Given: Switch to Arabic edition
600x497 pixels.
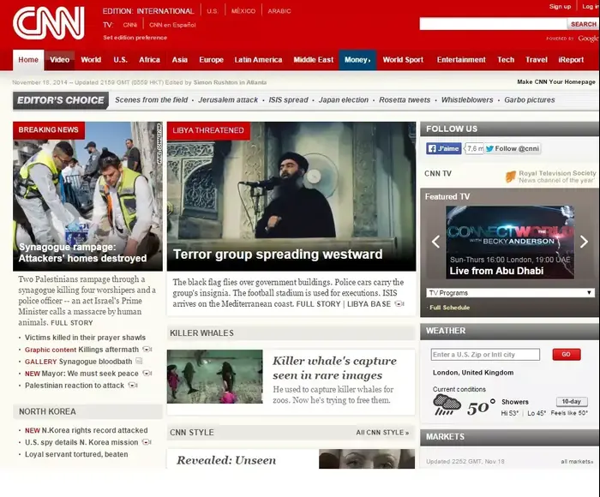Looking at the screenshot, I should pos(279,11).
